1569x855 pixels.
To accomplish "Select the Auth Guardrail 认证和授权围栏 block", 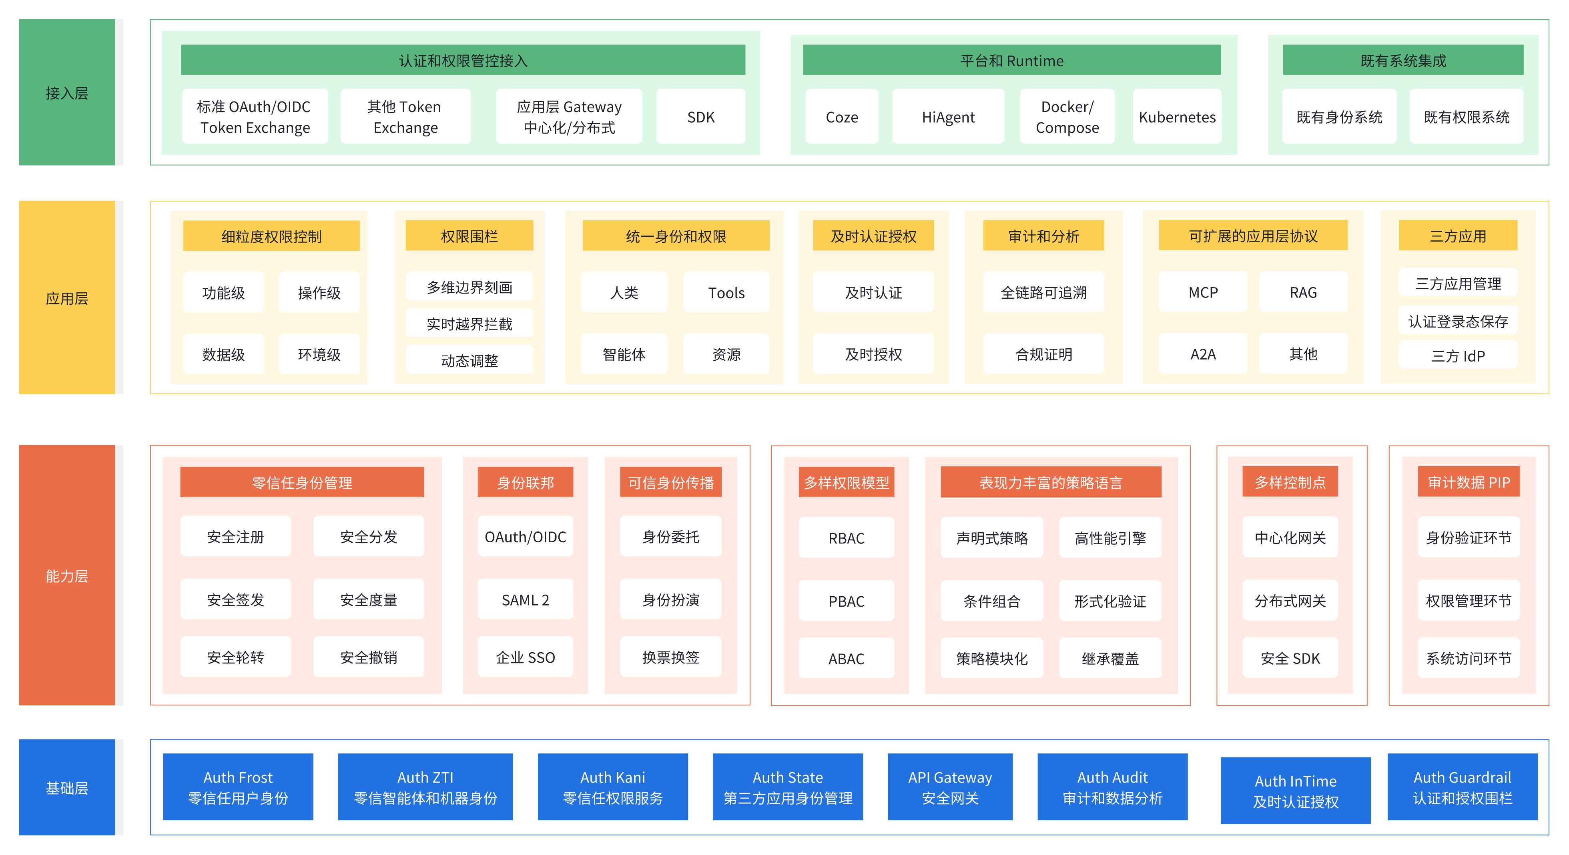I will pos(1463,787).
